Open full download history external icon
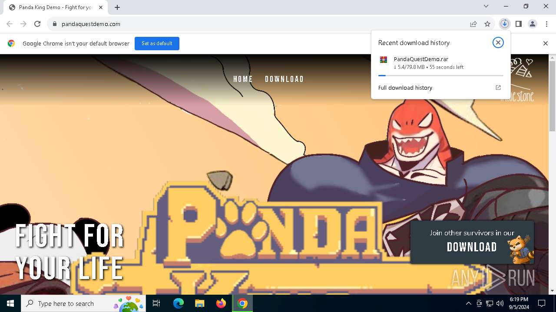 coord(498,88)
